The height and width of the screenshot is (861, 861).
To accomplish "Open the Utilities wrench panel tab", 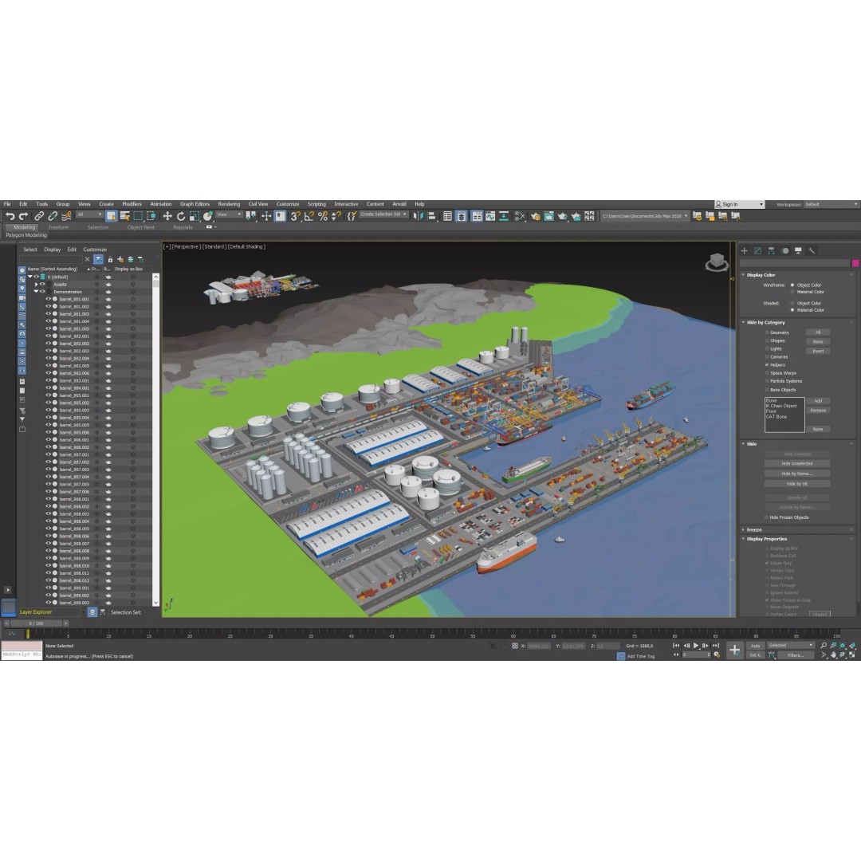I will 812,251.
